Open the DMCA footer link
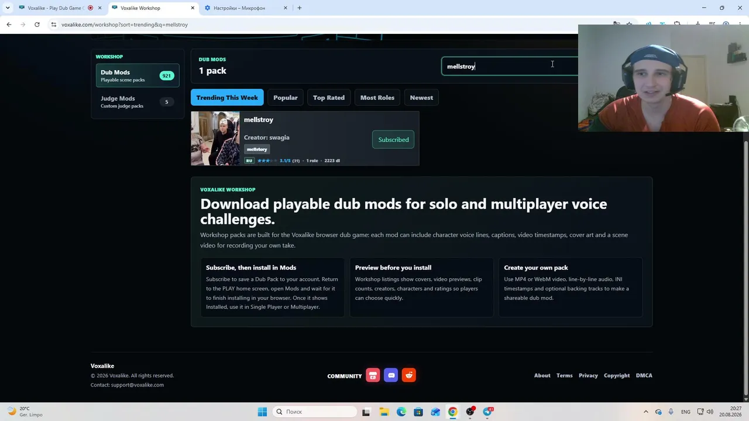This screenshot has width=749, height=421. point(644,375)
